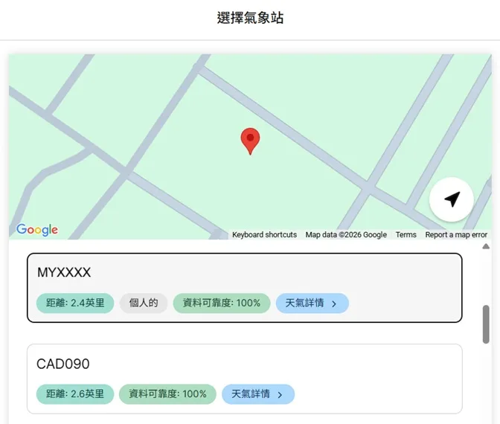Click the 個人的 tag on MYXXXX
The image size is (500, 424).
tap(144, 303)
